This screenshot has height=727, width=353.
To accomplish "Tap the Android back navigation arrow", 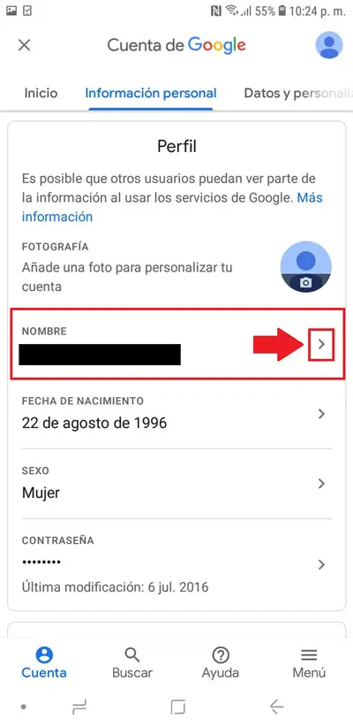I will pyautogui.click(x=276, y=707).
